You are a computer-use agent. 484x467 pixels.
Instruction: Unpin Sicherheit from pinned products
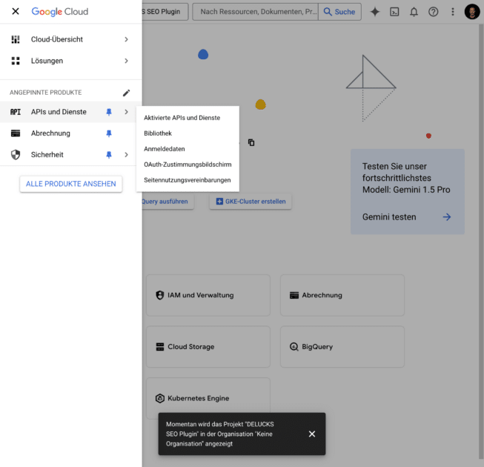pos(109,155)
